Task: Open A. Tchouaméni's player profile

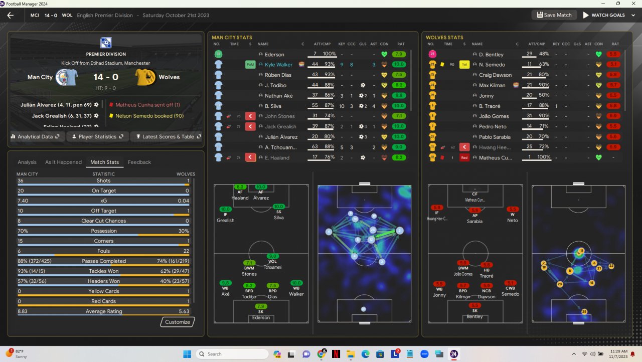Action: point(281,147)
